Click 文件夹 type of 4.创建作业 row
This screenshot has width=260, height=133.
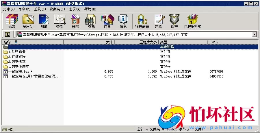165,52
